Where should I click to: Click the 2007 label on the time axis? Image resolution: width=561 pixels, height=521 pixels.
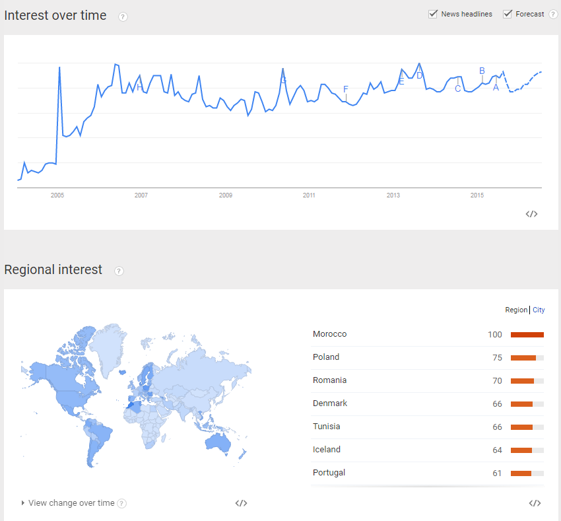pyautogui.click(x=141, y=195)
